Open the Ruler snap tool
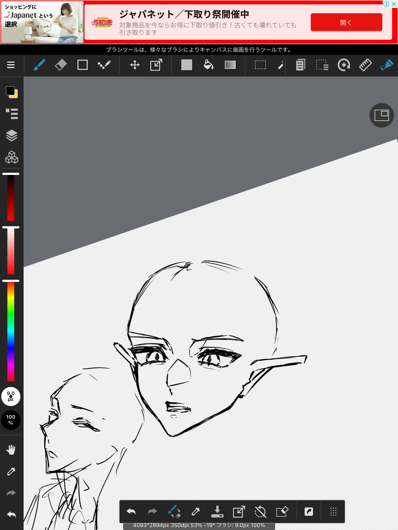This screenshot has width=398, height=530. point(365,65)
